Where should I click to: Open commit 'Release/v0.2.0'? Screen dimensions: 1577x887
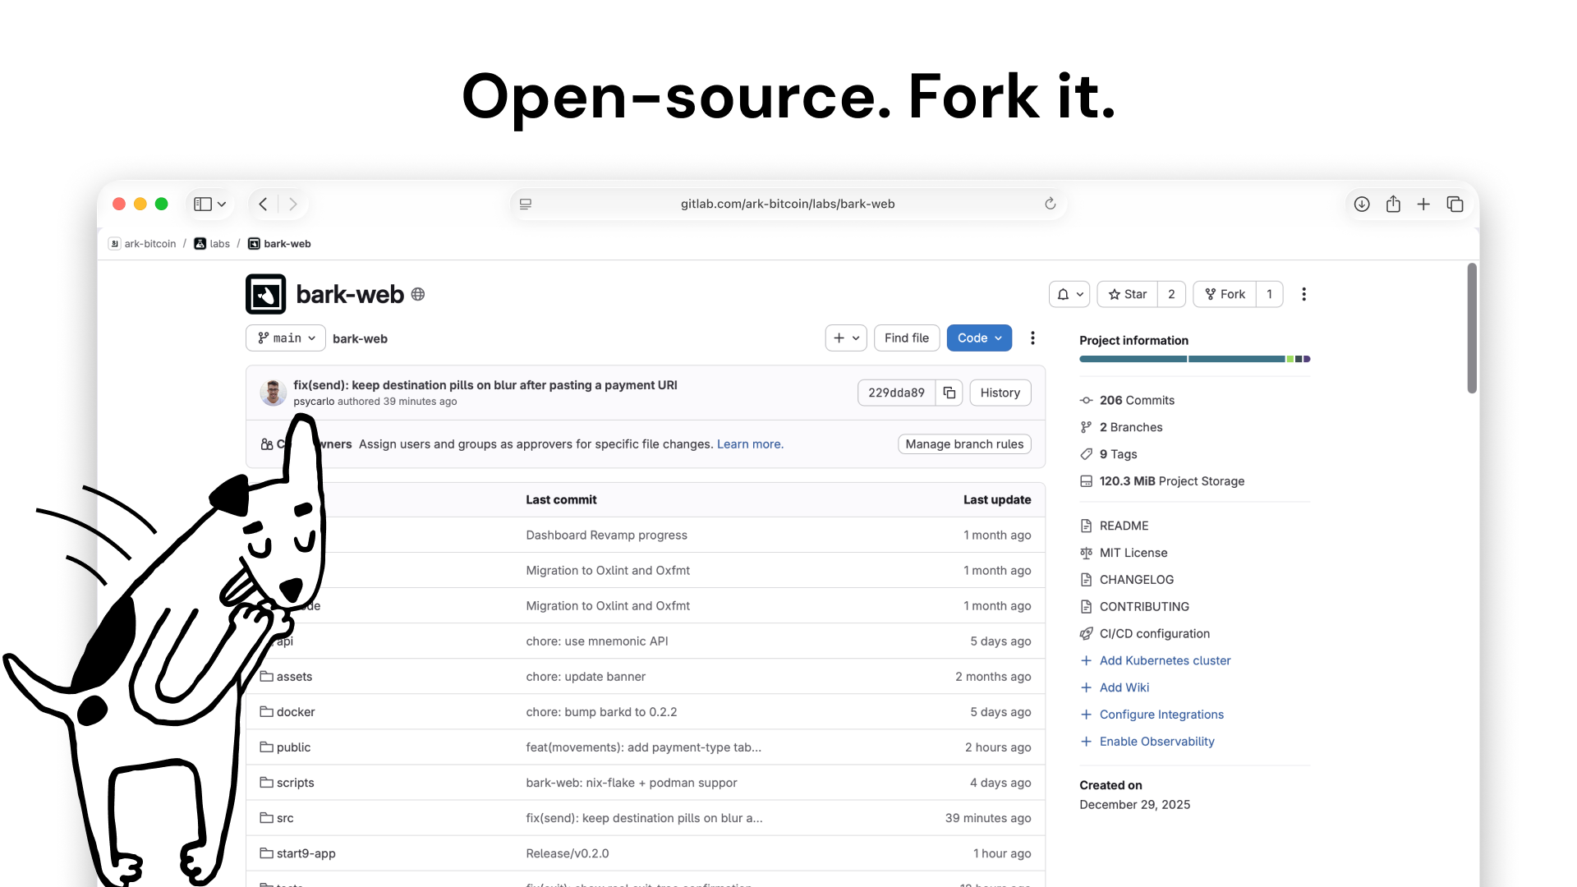[568, 853]
